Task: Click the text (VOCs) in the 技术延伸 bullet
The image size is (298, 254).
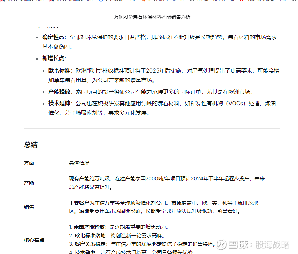Action: tap(236, 103)
